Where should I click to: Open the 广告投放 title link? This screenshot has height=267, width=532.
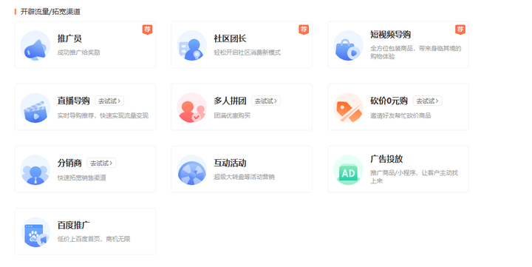(386, 158)
